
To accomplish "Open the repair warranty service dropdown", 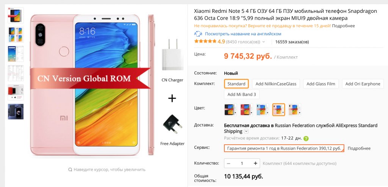I will pyautogui.click(x=284, y=148).
